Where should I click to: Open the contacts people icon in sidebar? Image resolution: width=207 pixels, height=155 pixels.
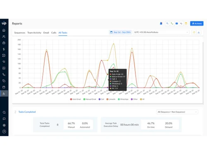point(4,36)
